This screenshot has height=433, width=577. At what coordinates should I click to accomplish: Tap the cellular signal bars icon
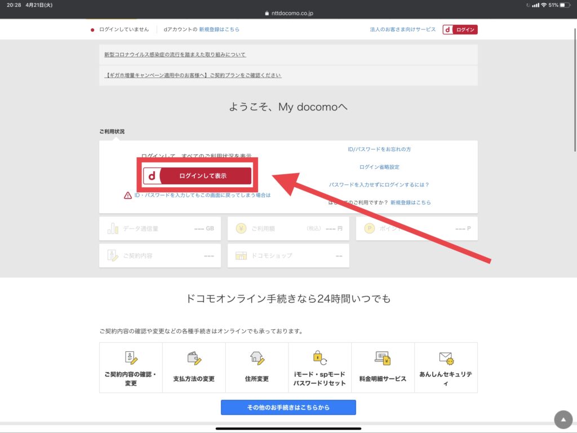tap(535, 5)
